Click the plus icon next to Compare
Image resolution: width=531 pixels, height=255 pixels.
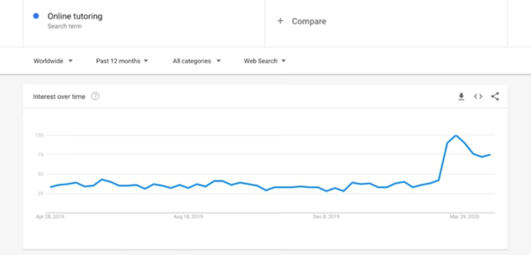coord(280,21)
